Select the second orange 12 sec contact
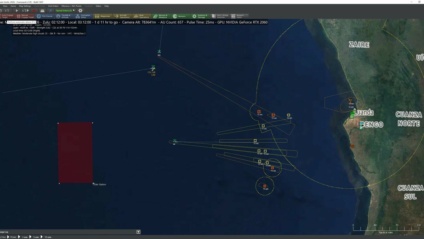Screen dimensions: 424x239 tap(273, 115)
